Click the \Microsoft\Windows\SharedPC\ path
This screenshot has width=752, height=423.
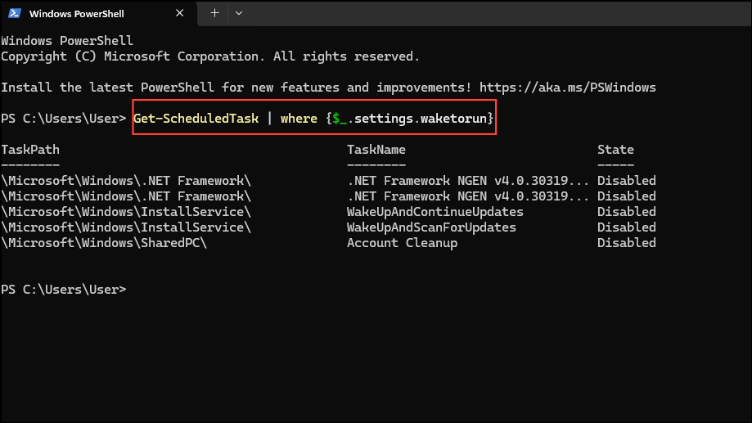click(x=104, y=243)
